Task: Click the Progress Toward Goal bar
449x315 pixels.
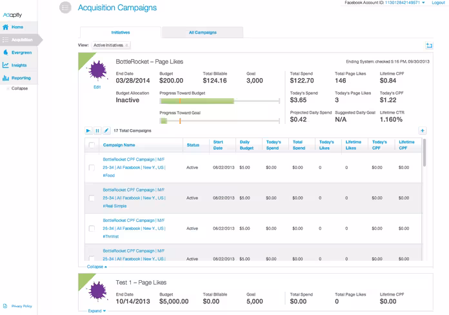Action: tap(219, 121)
